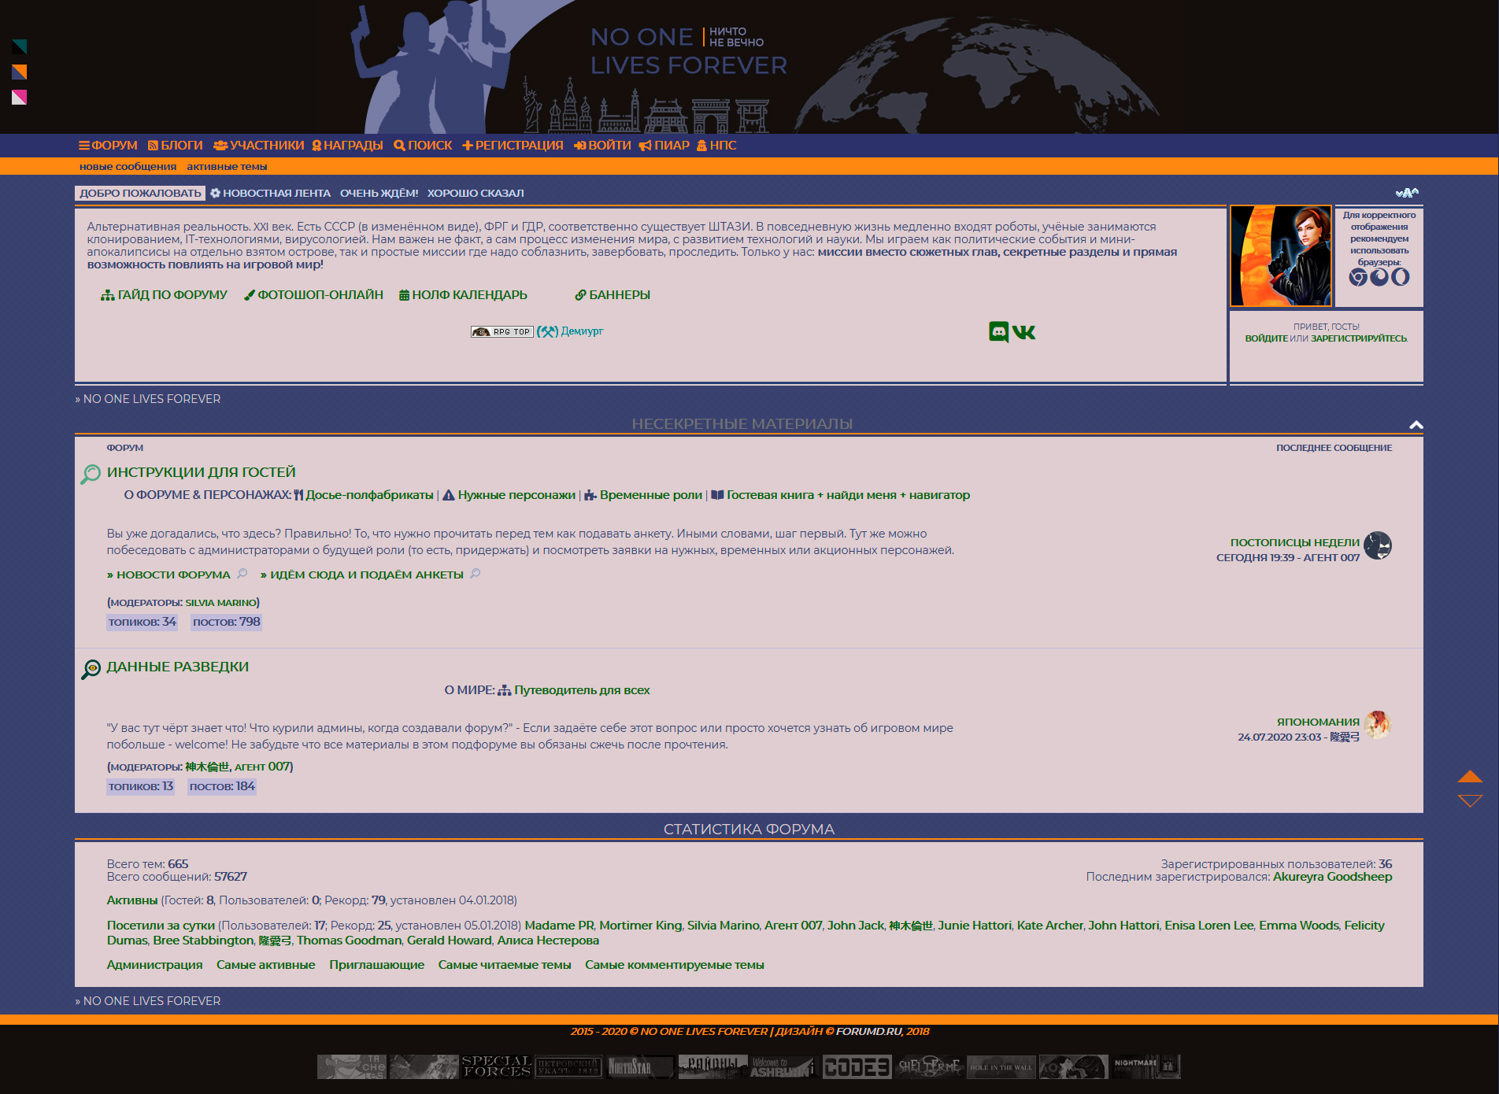Click the Special Forces partner banner
This screenshot has width=1499, height=1094.
pos(496,1066)
